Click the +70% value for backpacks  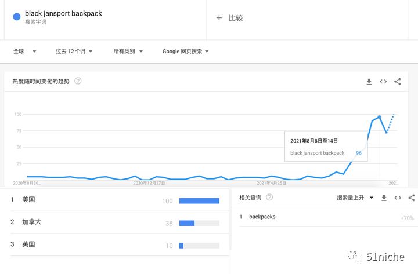pos(407,218)
